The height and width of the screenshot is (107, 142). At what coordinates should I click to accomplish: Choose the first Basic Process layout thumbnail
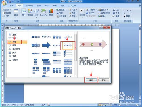tap(35, 37)
